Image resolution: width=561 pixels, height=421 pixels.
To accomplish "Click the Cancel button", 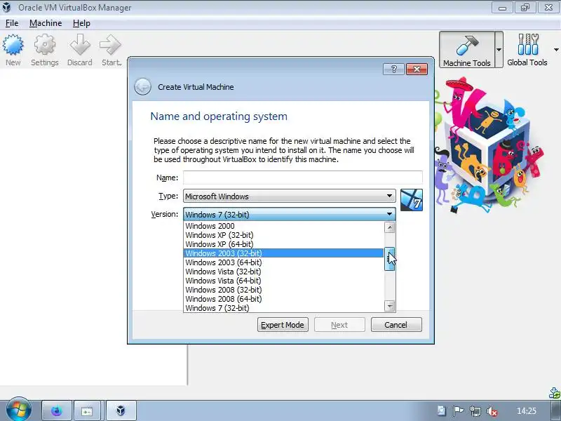I will coord(396,325).
